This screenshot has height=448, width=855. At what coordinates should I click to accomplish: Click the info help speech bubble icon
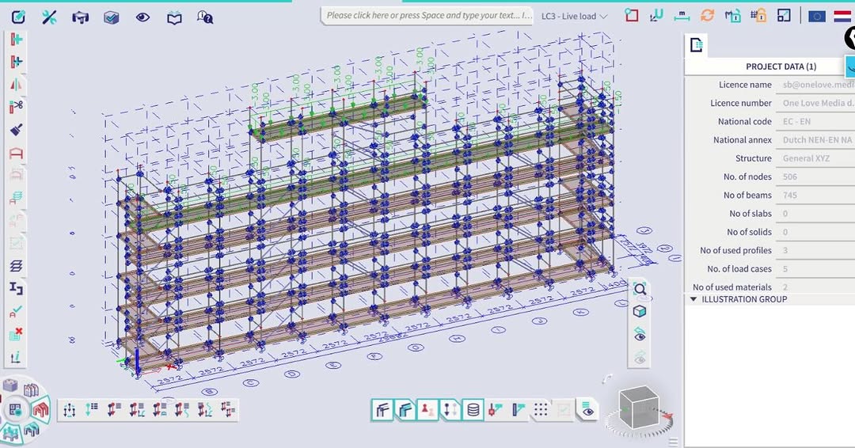point(205,17)
